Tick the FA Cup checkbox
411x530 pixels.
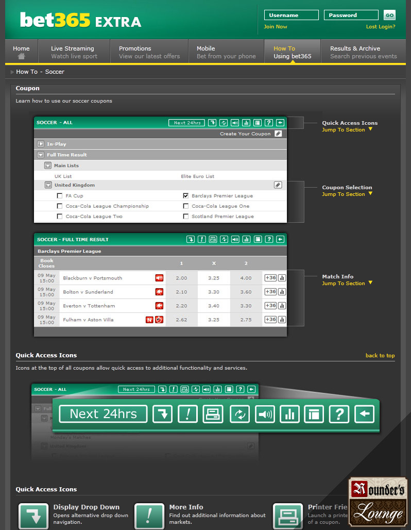click(60, 196)
